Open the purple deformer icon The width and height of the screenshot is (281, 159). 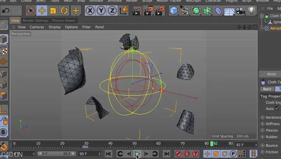click(218, 11)
